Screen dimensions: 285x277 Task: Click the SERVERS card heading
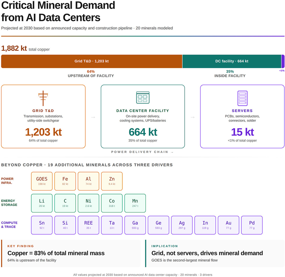point(242,111)
